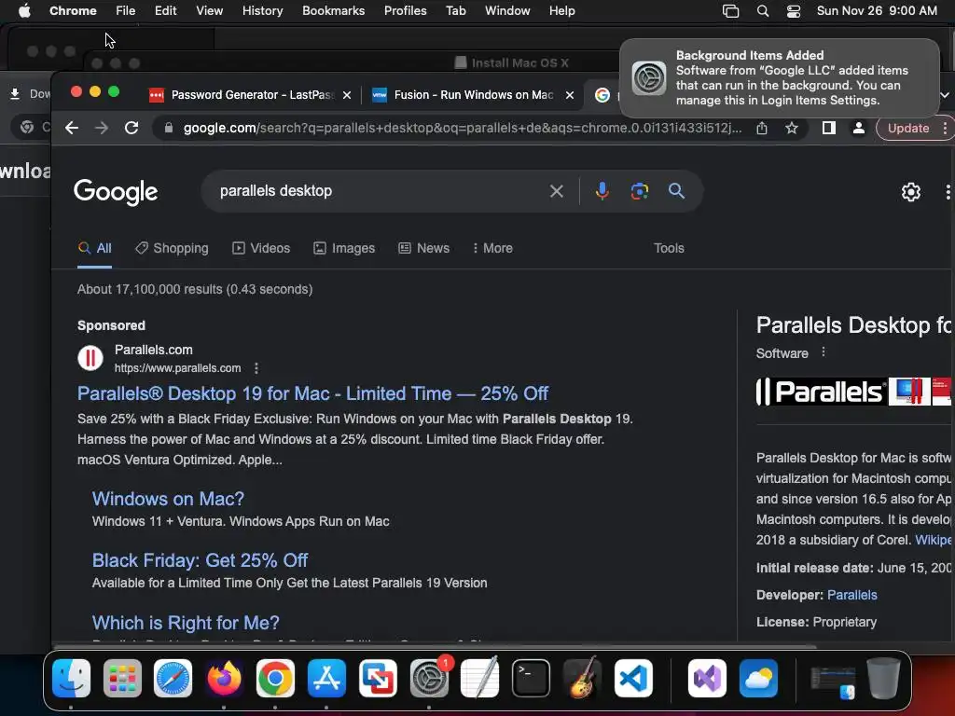Open the Window menu
The height and width of the screenshot is (716, 955).
507,11
